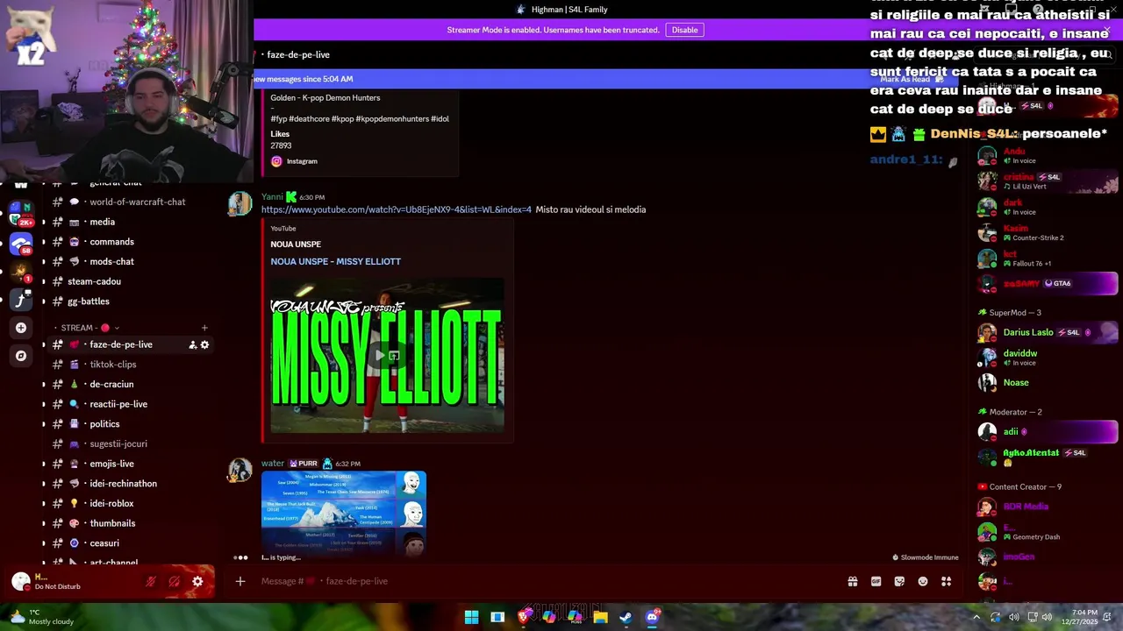Expand threads arrow beside idei-roblox channel
This screenshot has height=631, width=1123.
pyautogui.click(x=44, y=503)
